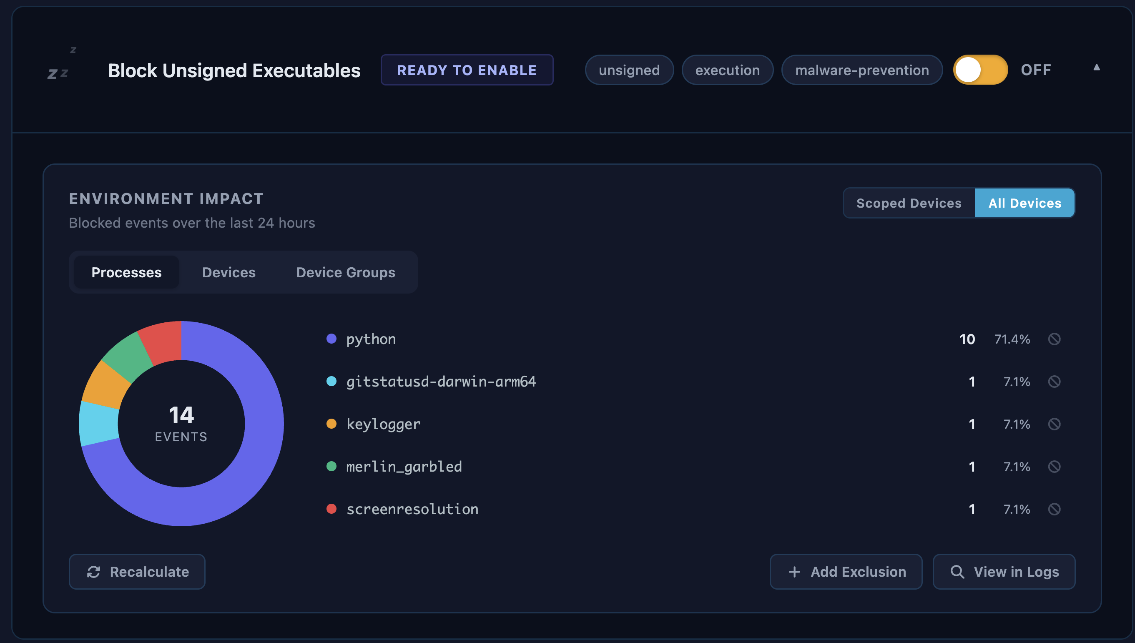The width and height of the screenshot is (1135, 643).
Task: Click the READY TO ENABLE badge
Action: click(x=467, y=70)
